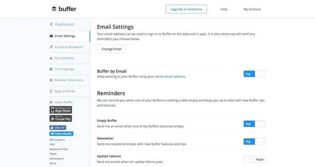This screenshot has height=167, width=315.
Task: Open the Developers link
Action: click(56, 159)
